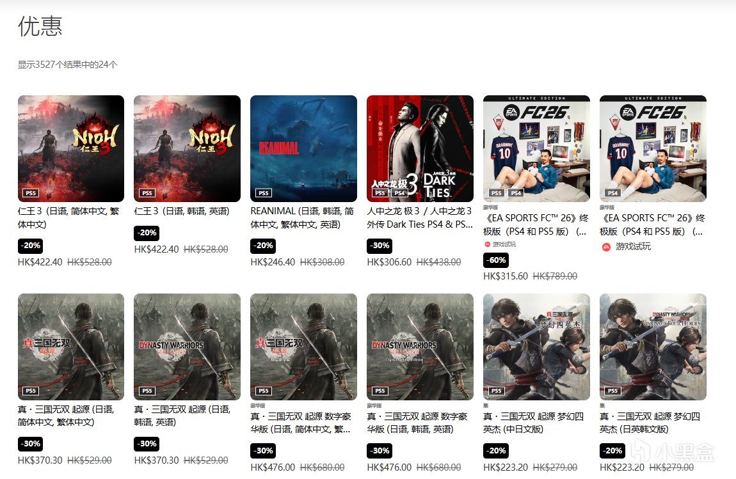Open the EA SPORTS FC 26 title above the -60% badge

[x=536, y=224]
